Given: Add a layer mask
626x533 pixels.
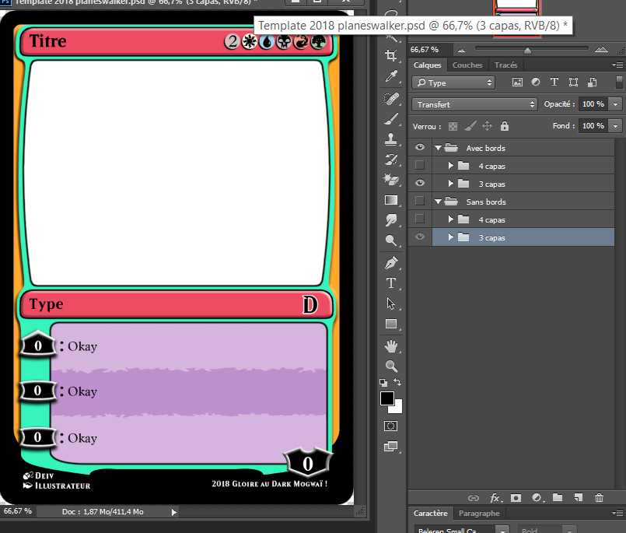Looking at the screenshot, I should coord(516,498).
